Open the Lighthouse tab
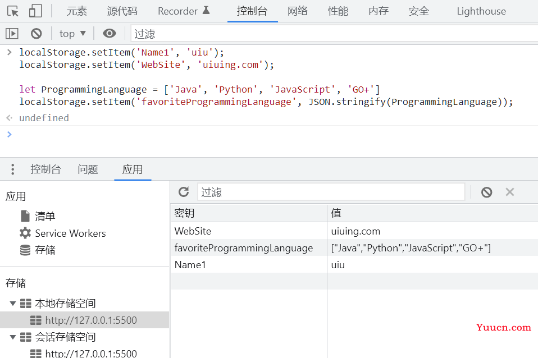538x358 pixels. (x=481, y=11)
